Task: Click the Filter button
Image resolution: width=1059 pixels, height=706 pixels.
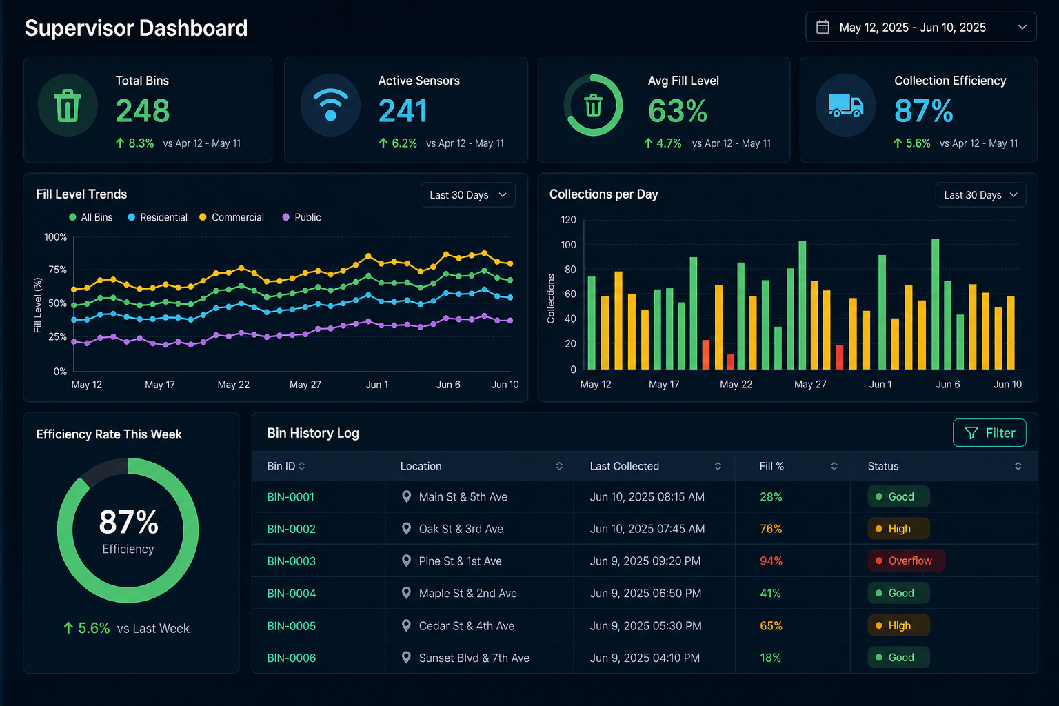Action: click(x=989, y=433)
